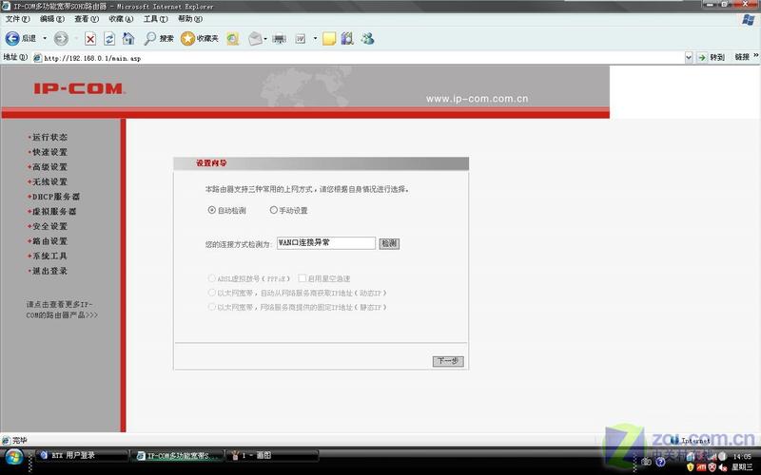Open the Mail envelope icon

255,39
